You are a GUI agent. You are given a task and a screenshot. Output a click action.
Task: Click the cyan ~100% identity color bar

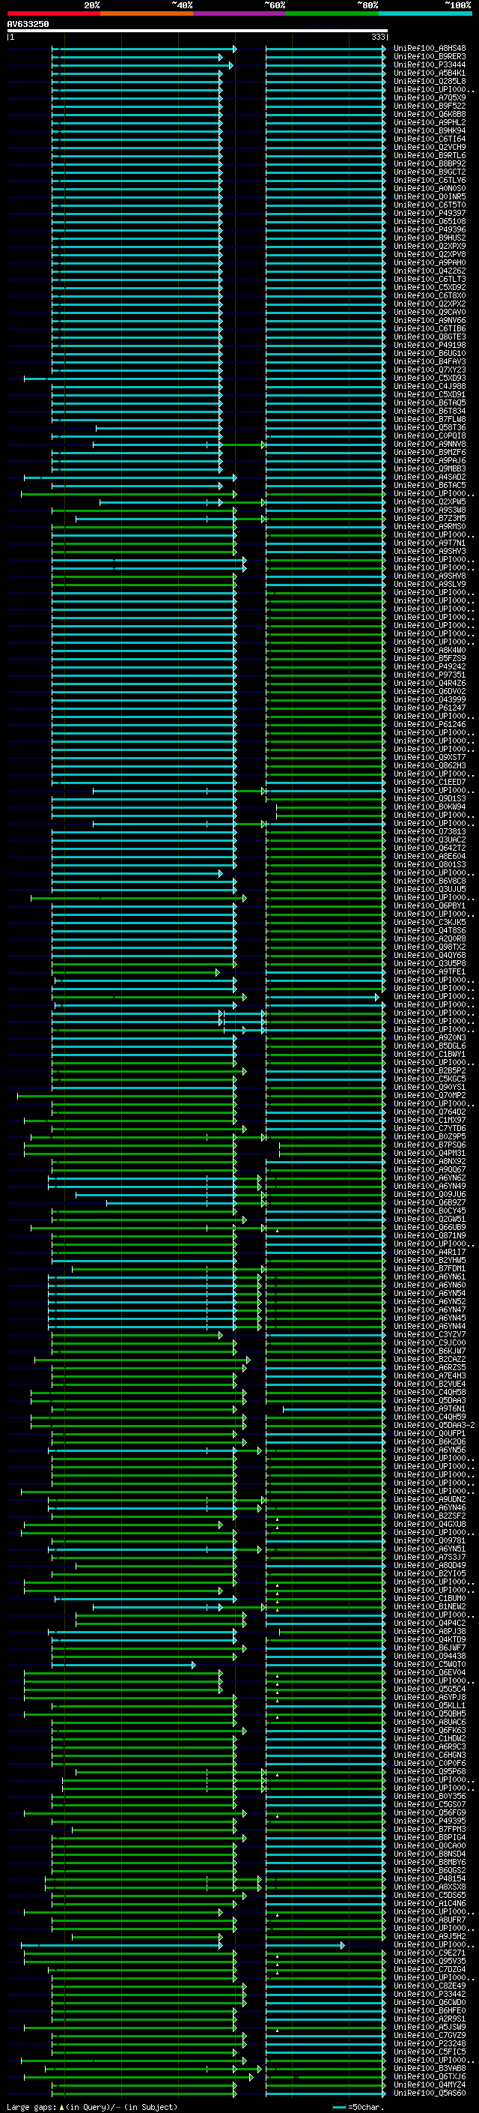pyautogui.click(x=425, y=14)
